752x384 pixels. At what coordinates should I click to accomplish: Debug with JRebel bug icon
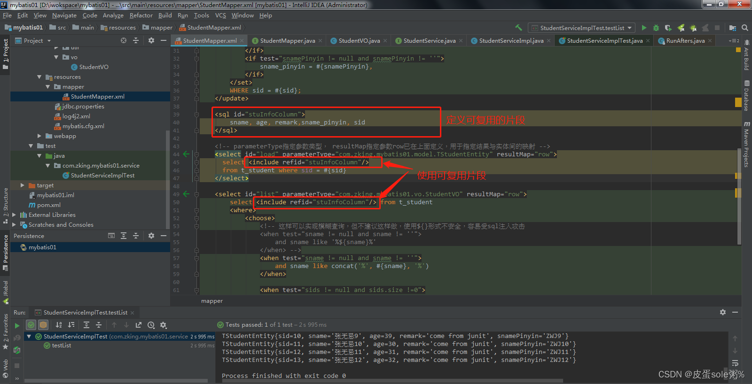[693, 28]
